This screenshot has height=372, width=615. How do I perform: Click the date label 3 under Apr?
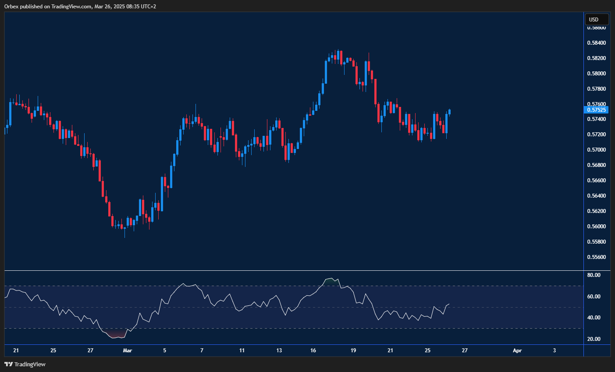[554, 351]
